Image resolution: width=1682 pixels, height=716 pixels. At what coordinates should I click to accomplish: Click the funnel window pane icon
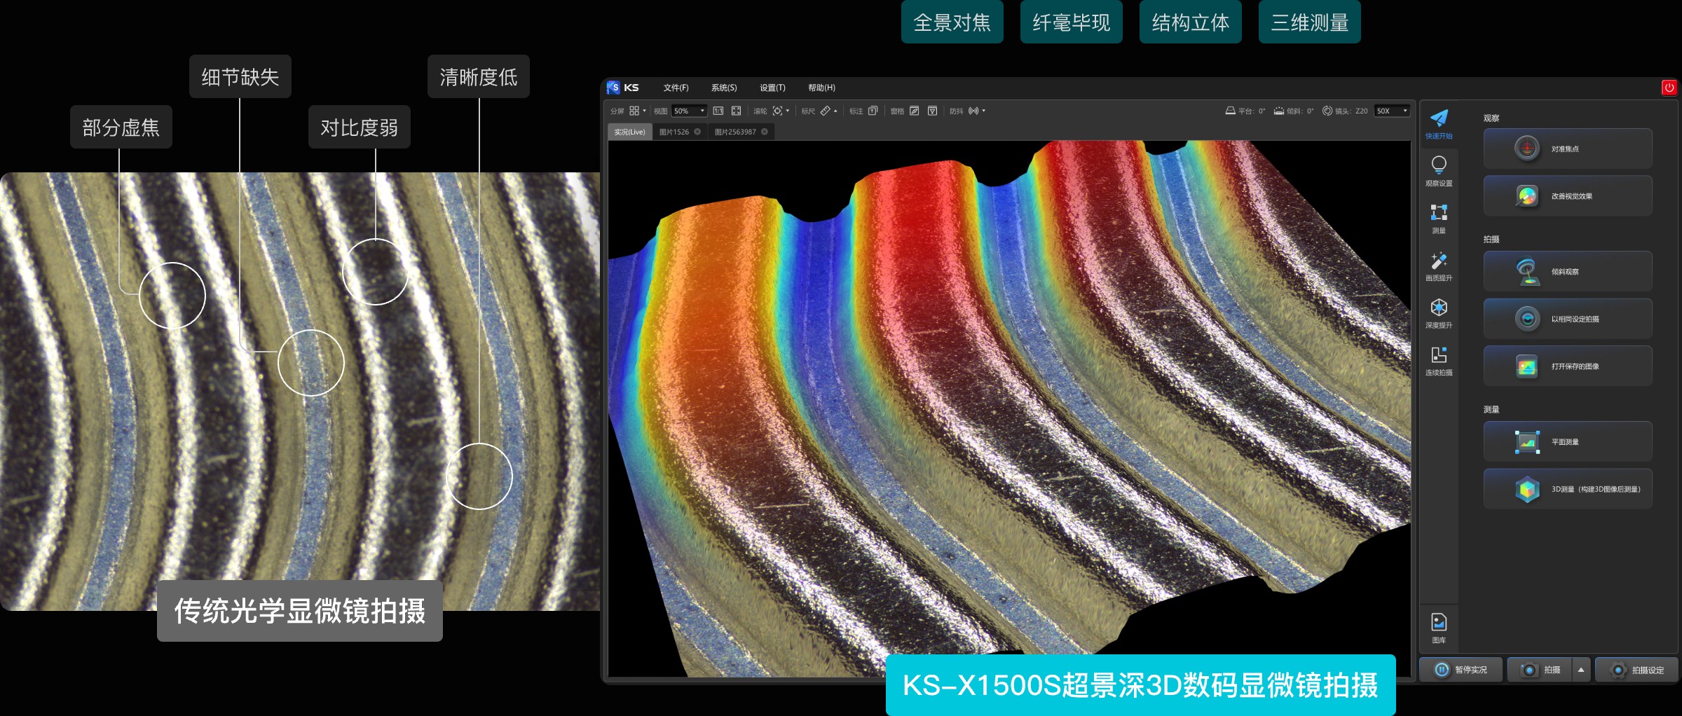tap(932, 111)
